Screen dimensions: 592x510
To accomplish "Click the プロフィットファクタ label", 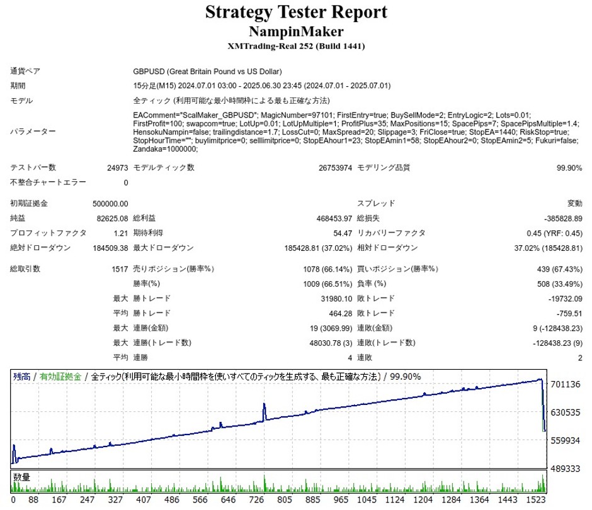I will (48, 233).
